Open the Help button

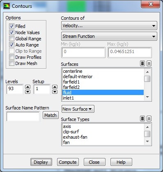[121, 162]
